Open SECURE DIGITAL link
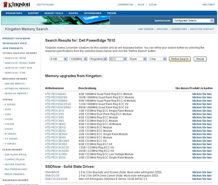Image resolution: width=218 pixels, height=185 pixels. click(15, 164)
